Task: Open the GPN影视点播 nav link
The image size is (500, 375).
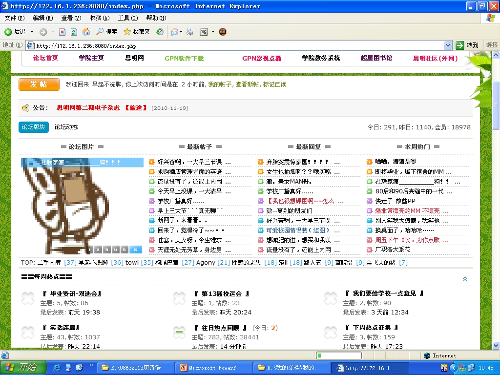Action: (262, 59)
